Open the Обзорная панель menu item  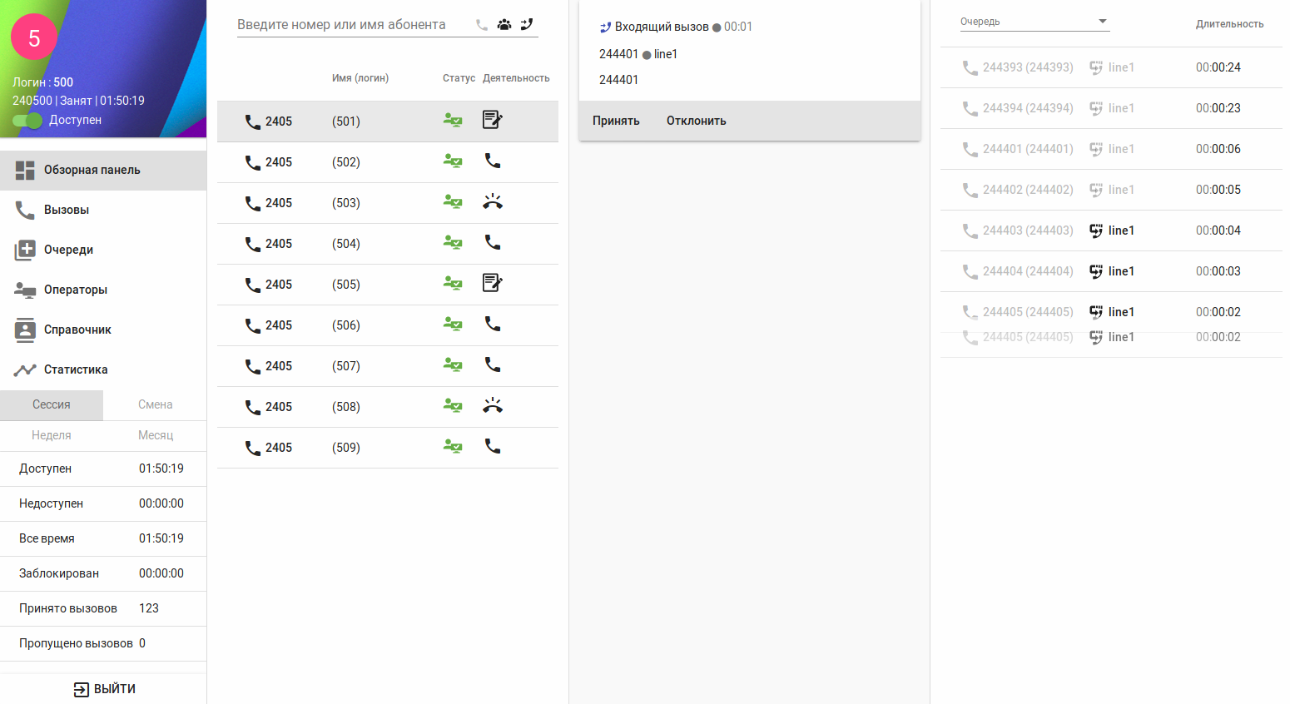(x=92, y=170)
